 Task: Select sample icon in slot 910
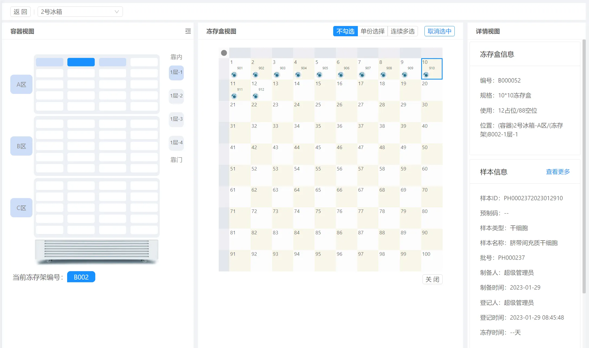426,75
